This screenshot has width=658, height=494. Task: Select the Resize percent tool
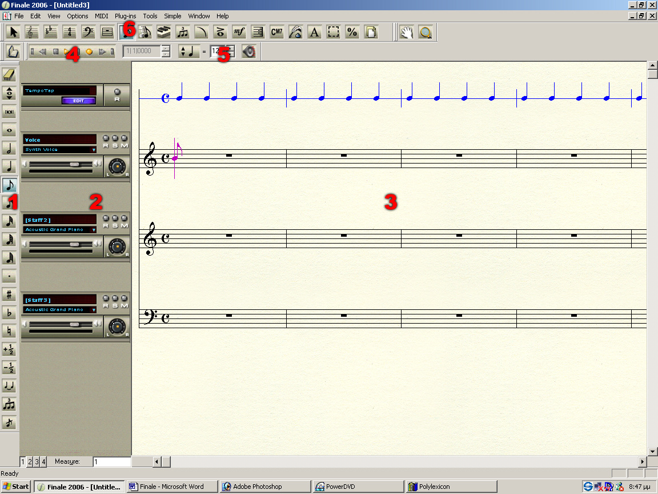coord(352,33)
